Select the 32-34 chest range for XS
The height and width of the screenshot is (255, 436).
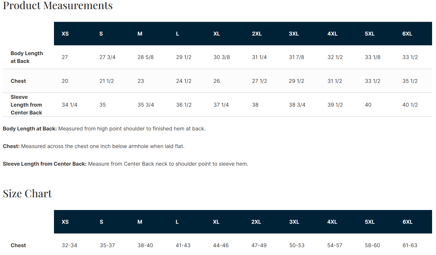(69, 245)
